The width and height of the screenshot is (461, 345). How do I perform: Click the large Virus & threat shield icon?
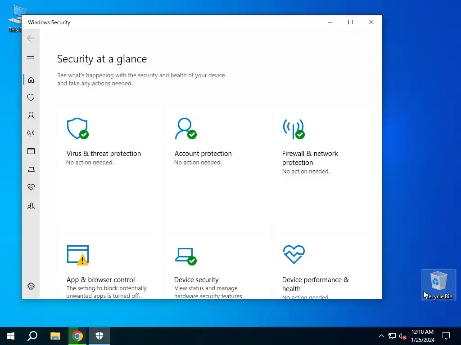tap(77, 128)
